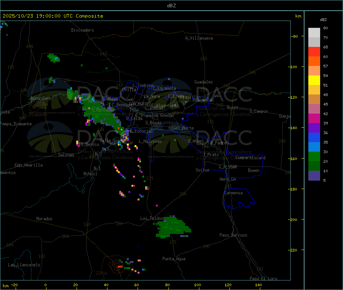The height and width of the screenshot is (290, 343).
Task: Click the green 30 dBZ legend swatch
Action: [x=314, y=156]
